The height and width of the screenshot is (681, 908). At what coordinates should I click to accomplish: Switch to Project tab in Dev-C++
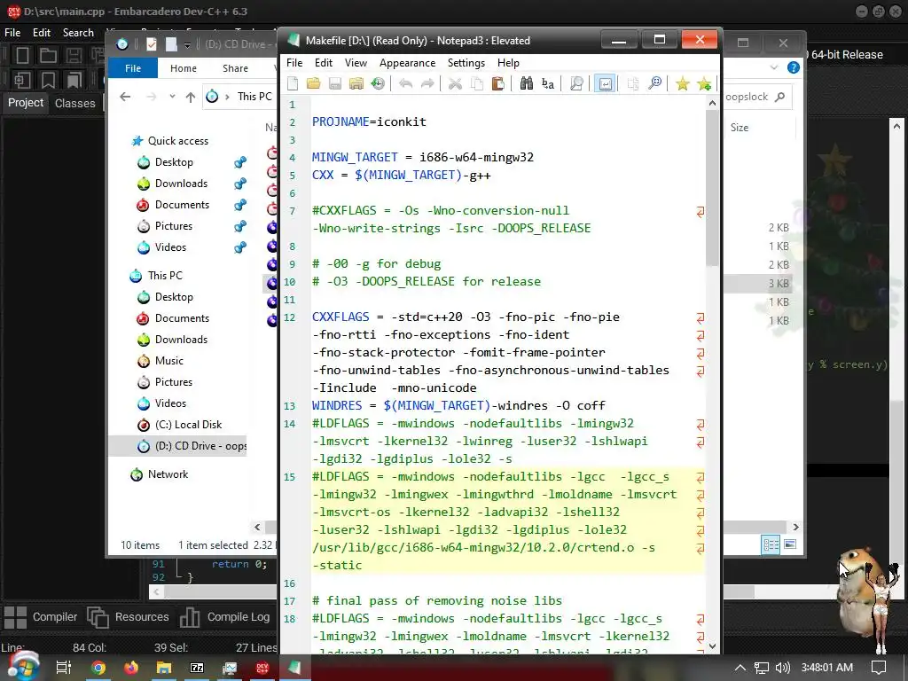coord(26,103)
